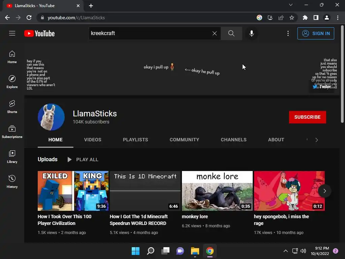Share this page icon

281,18
